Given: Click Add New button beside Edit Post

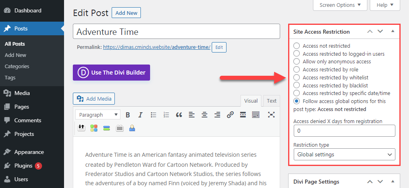Looking at the screenshot, I should (x=126, y=13).
